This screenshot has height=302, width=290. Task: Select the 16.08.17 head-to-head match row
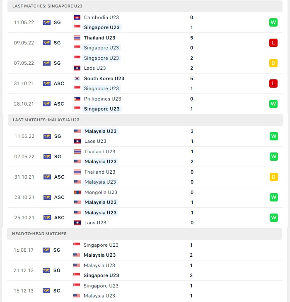click(145, 250)
